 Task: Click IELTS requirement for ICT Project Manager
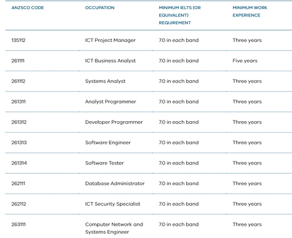pyautogui.click(x=179, y=40)
